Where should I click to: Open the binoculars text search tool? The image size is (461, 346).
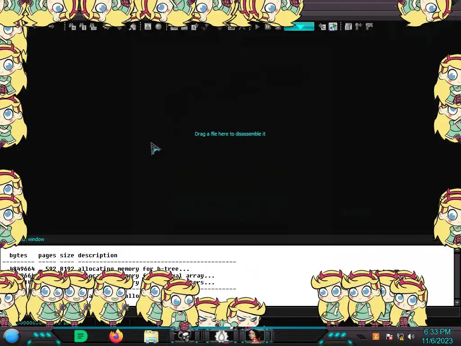coord(83,27)
